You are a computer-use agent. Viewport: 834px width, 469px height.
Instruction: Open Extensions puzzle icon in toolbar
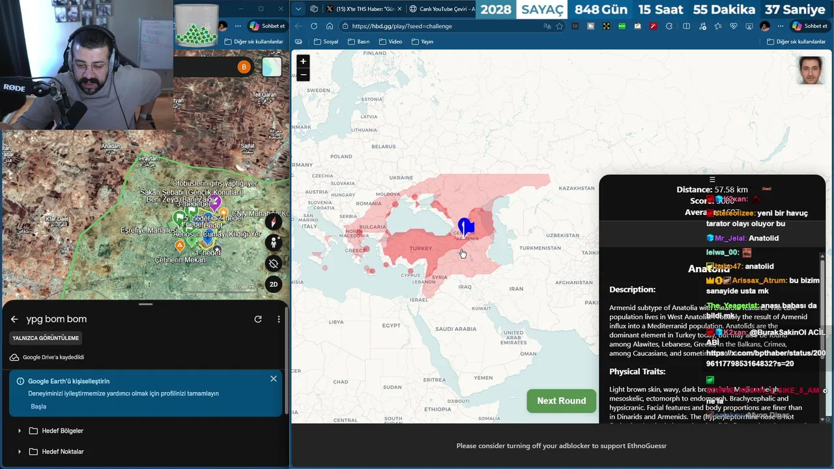point(669,26)
